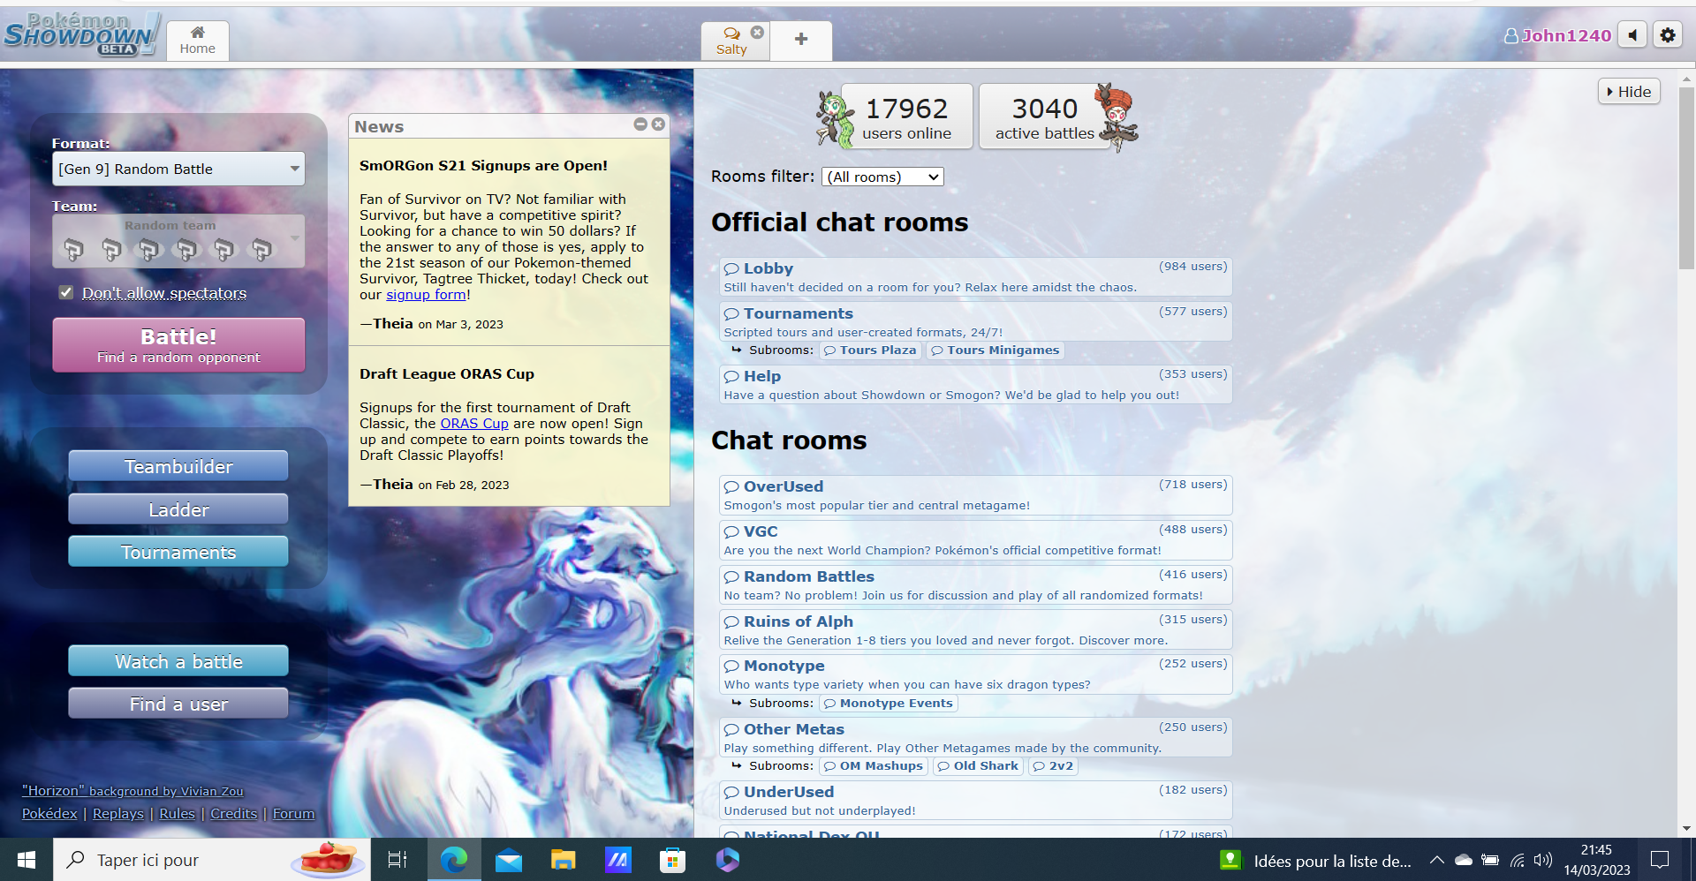Open the Ladder

[x=178, y=509]
